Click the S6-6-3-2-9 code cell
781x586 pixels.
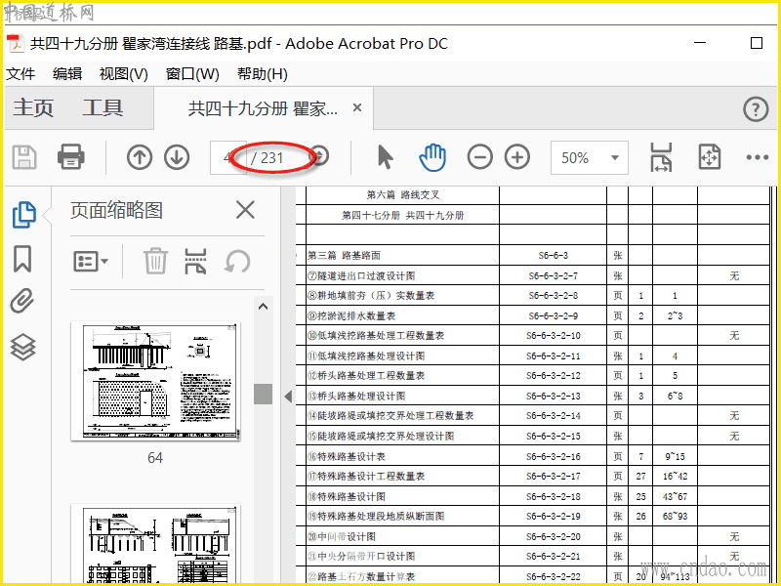[x=553, y=315]
